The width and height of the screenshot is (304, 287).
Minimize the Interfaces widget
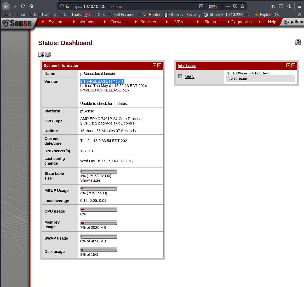pyautogui.click(x=288, y=66)
